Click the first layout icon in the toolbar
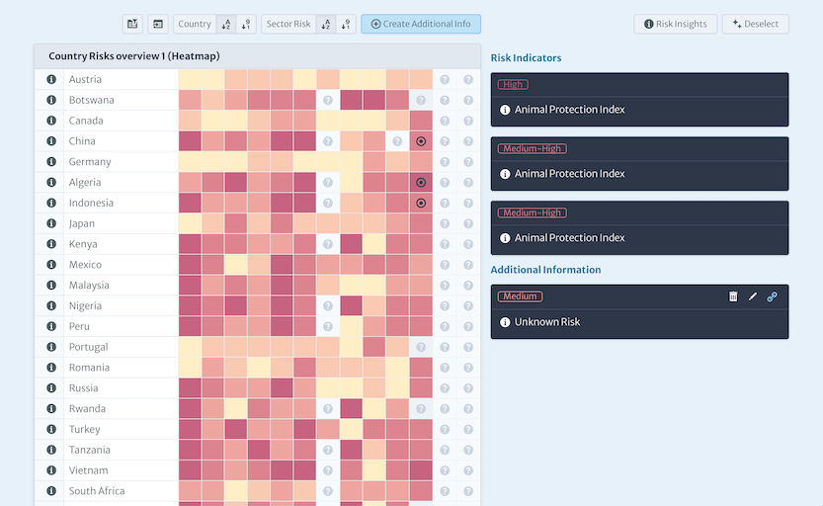This screenshot has height=506, width=823. click(x=132, y=24)
